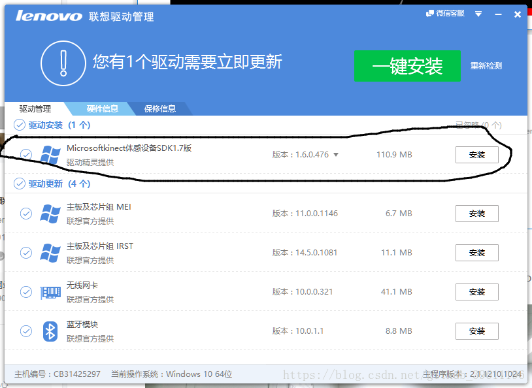Switch to the 驱动管理 tab
Screen dimensions: 532x388
click(x=35, y=108)
